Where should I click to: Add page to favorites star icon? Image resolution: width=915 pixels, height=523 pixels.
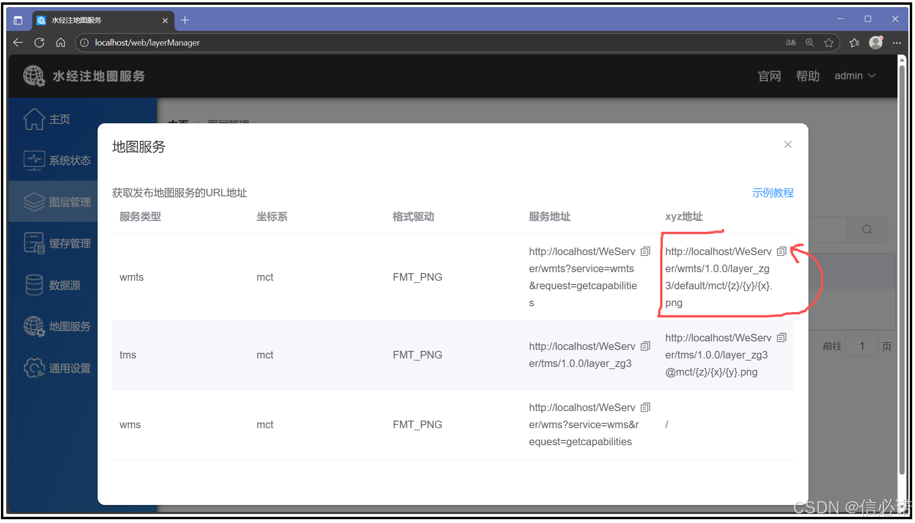(x=829, y=43)
